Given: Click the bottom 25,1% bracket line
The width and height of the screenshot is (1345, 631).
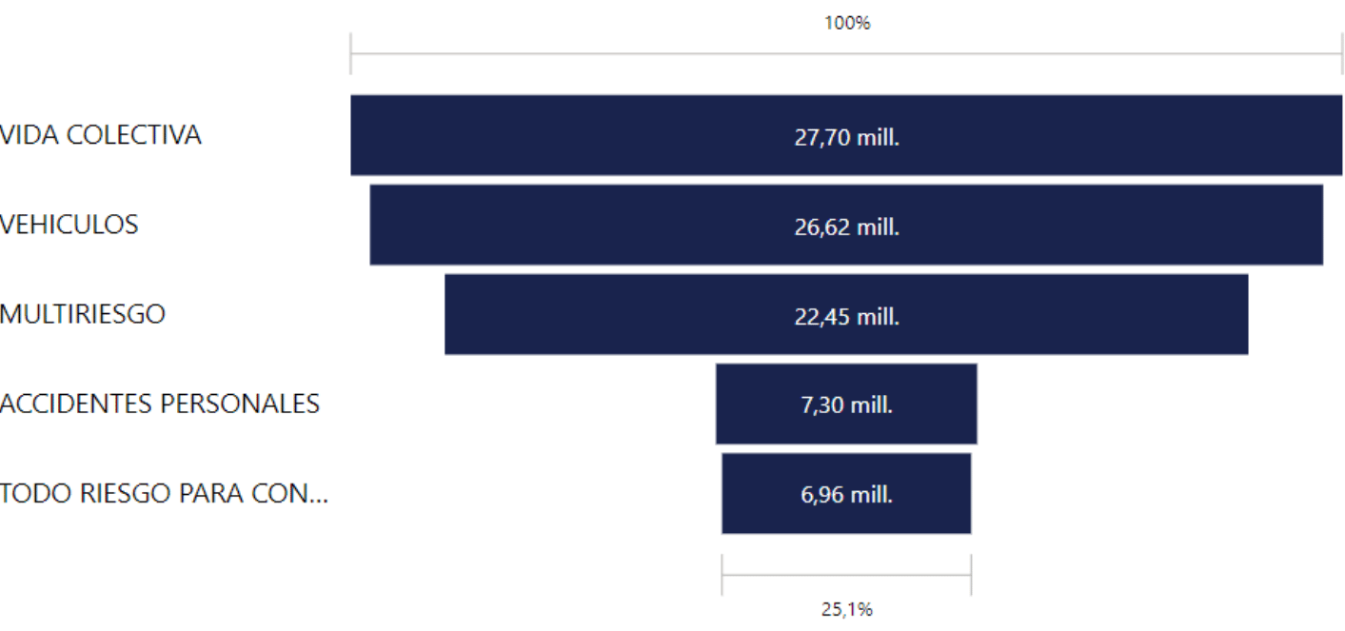Looking at the screenshot, I should 846,575.
